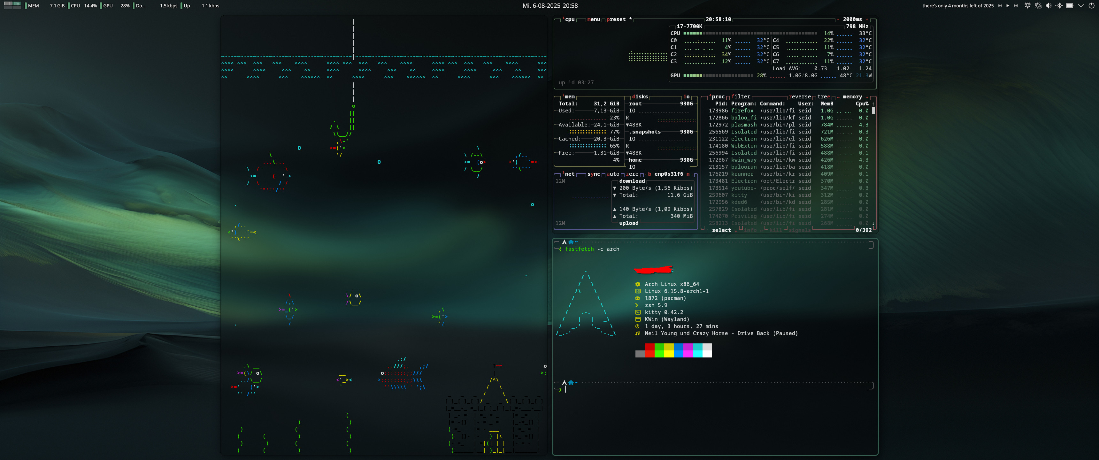Select the krunner process row
This screenshot has height=460, width=1099.
click(788, 174)
